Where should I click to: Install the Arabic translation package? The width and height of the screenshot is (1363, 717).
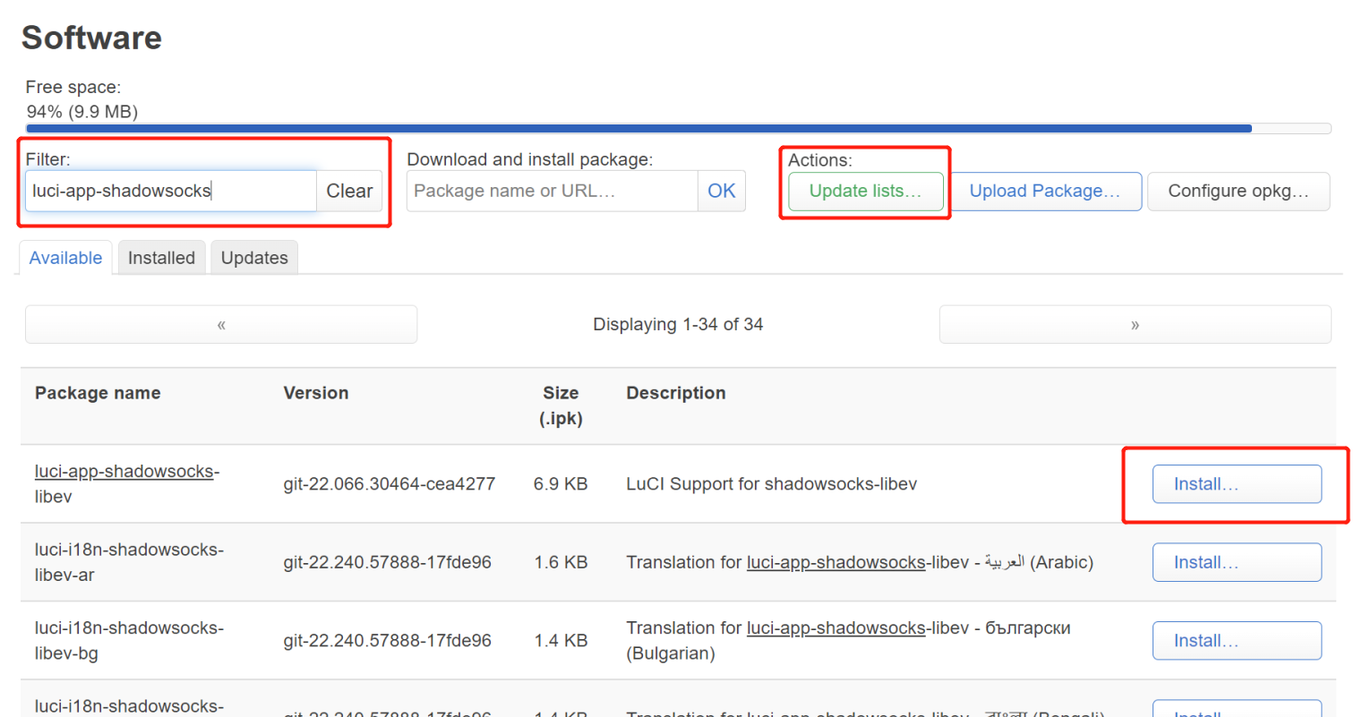tap(1237, 562)
